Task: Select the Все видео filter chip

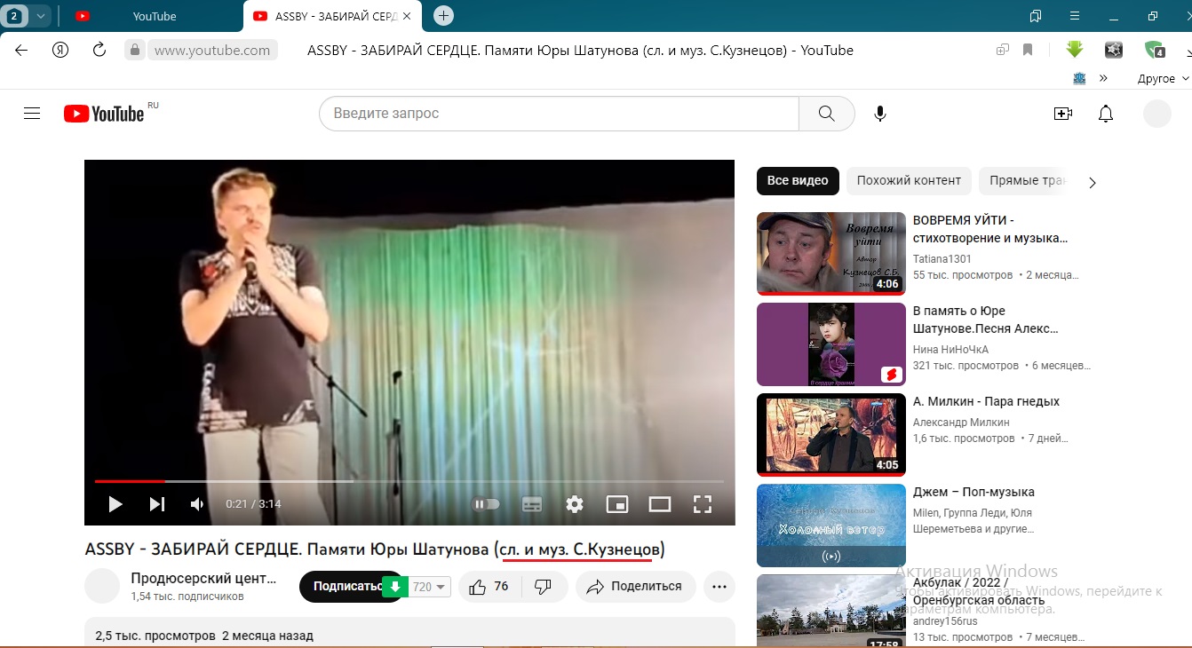Action: coord(798,180)
